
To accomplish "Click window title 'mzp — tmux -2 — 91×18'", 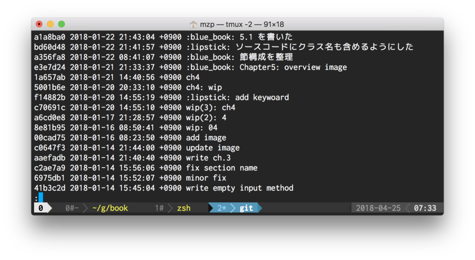I will (x=242, y=24).
